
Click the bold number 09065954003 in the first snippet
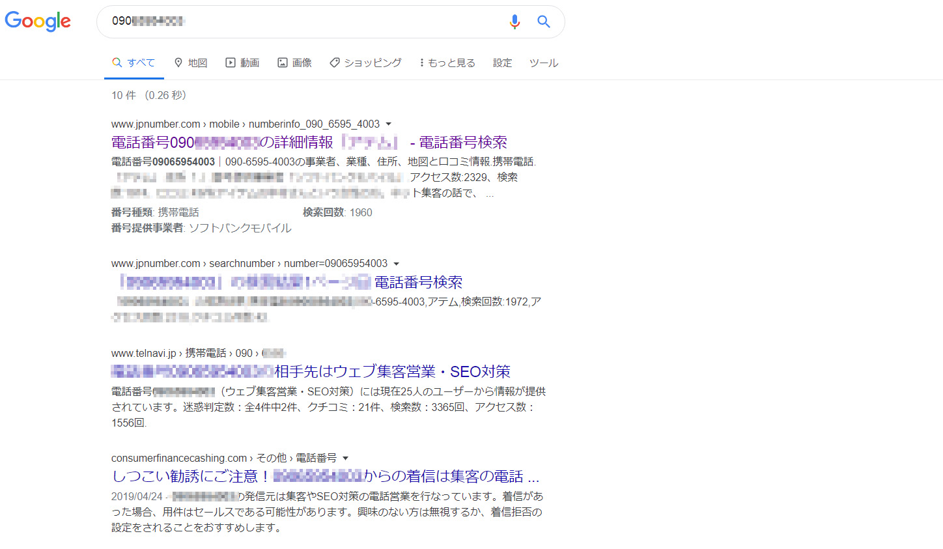[184, 162]
